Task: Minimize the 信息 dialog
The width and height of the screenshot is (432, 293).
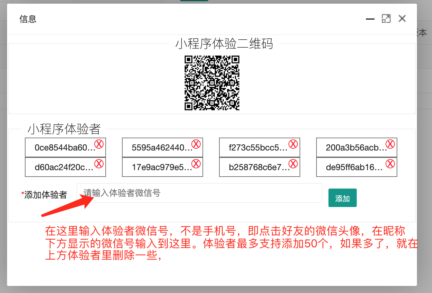Action: coord(370,19)
